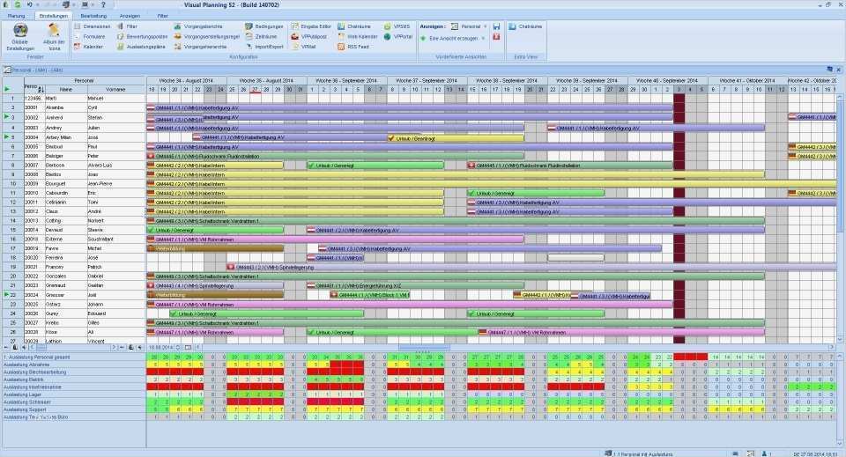Open the Personal view dropdown

point(468,26)
